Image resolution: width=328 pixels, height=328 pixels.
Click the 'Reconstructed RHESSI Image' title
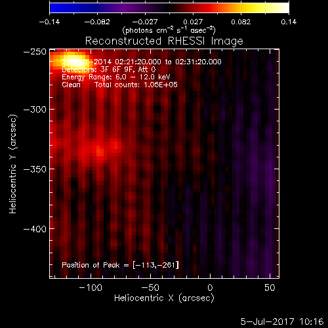[164, 41]
